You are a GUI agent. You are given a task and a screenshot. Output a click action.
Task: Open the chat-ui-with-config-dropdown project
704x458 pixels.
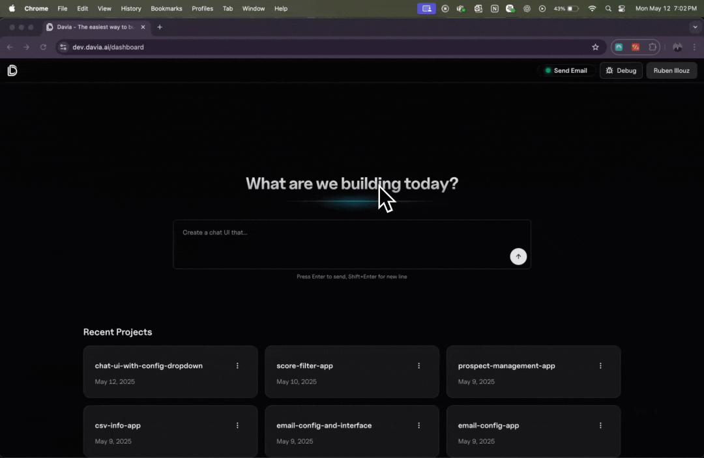[170, 371]
